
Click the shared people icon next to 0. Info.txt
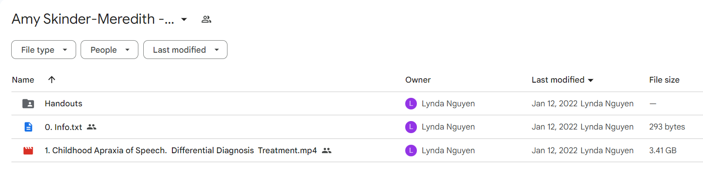[91, 127]
